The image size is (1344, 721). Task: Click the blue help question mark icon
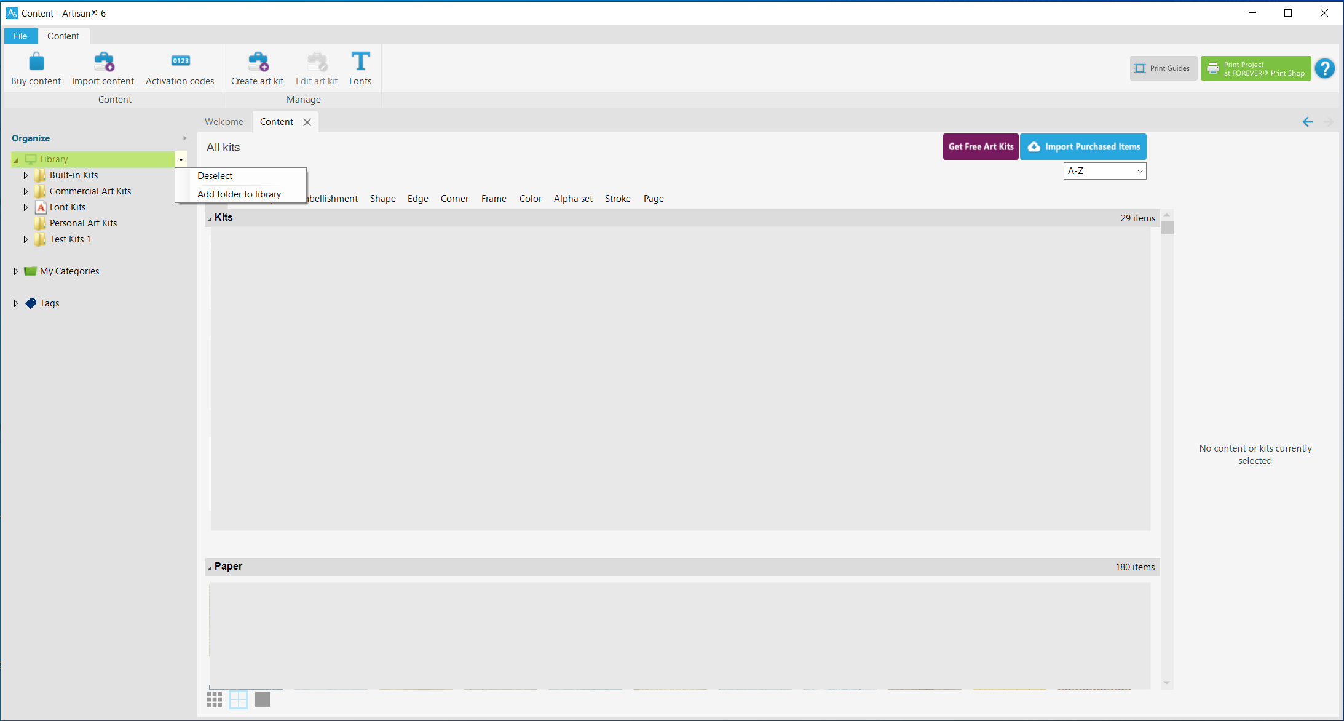click(x=1325, y=68)
